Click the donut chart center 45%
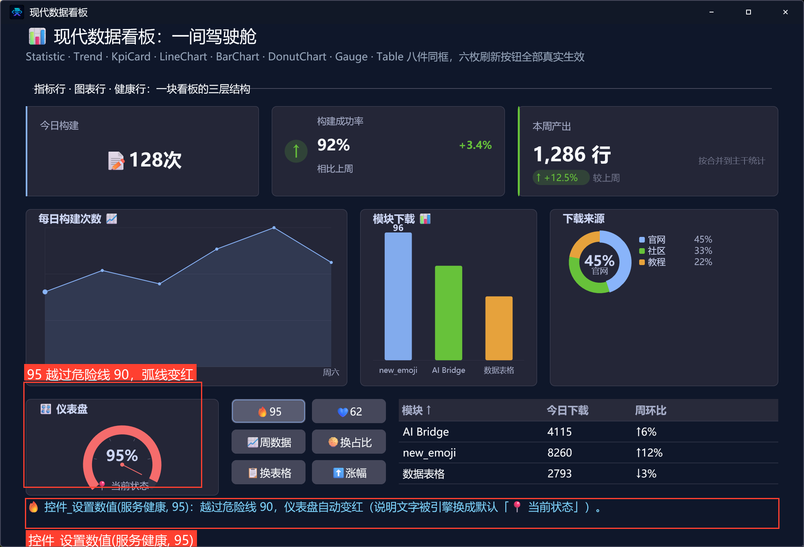The width and height of the screenshot is (804, 547). point(599,261)
